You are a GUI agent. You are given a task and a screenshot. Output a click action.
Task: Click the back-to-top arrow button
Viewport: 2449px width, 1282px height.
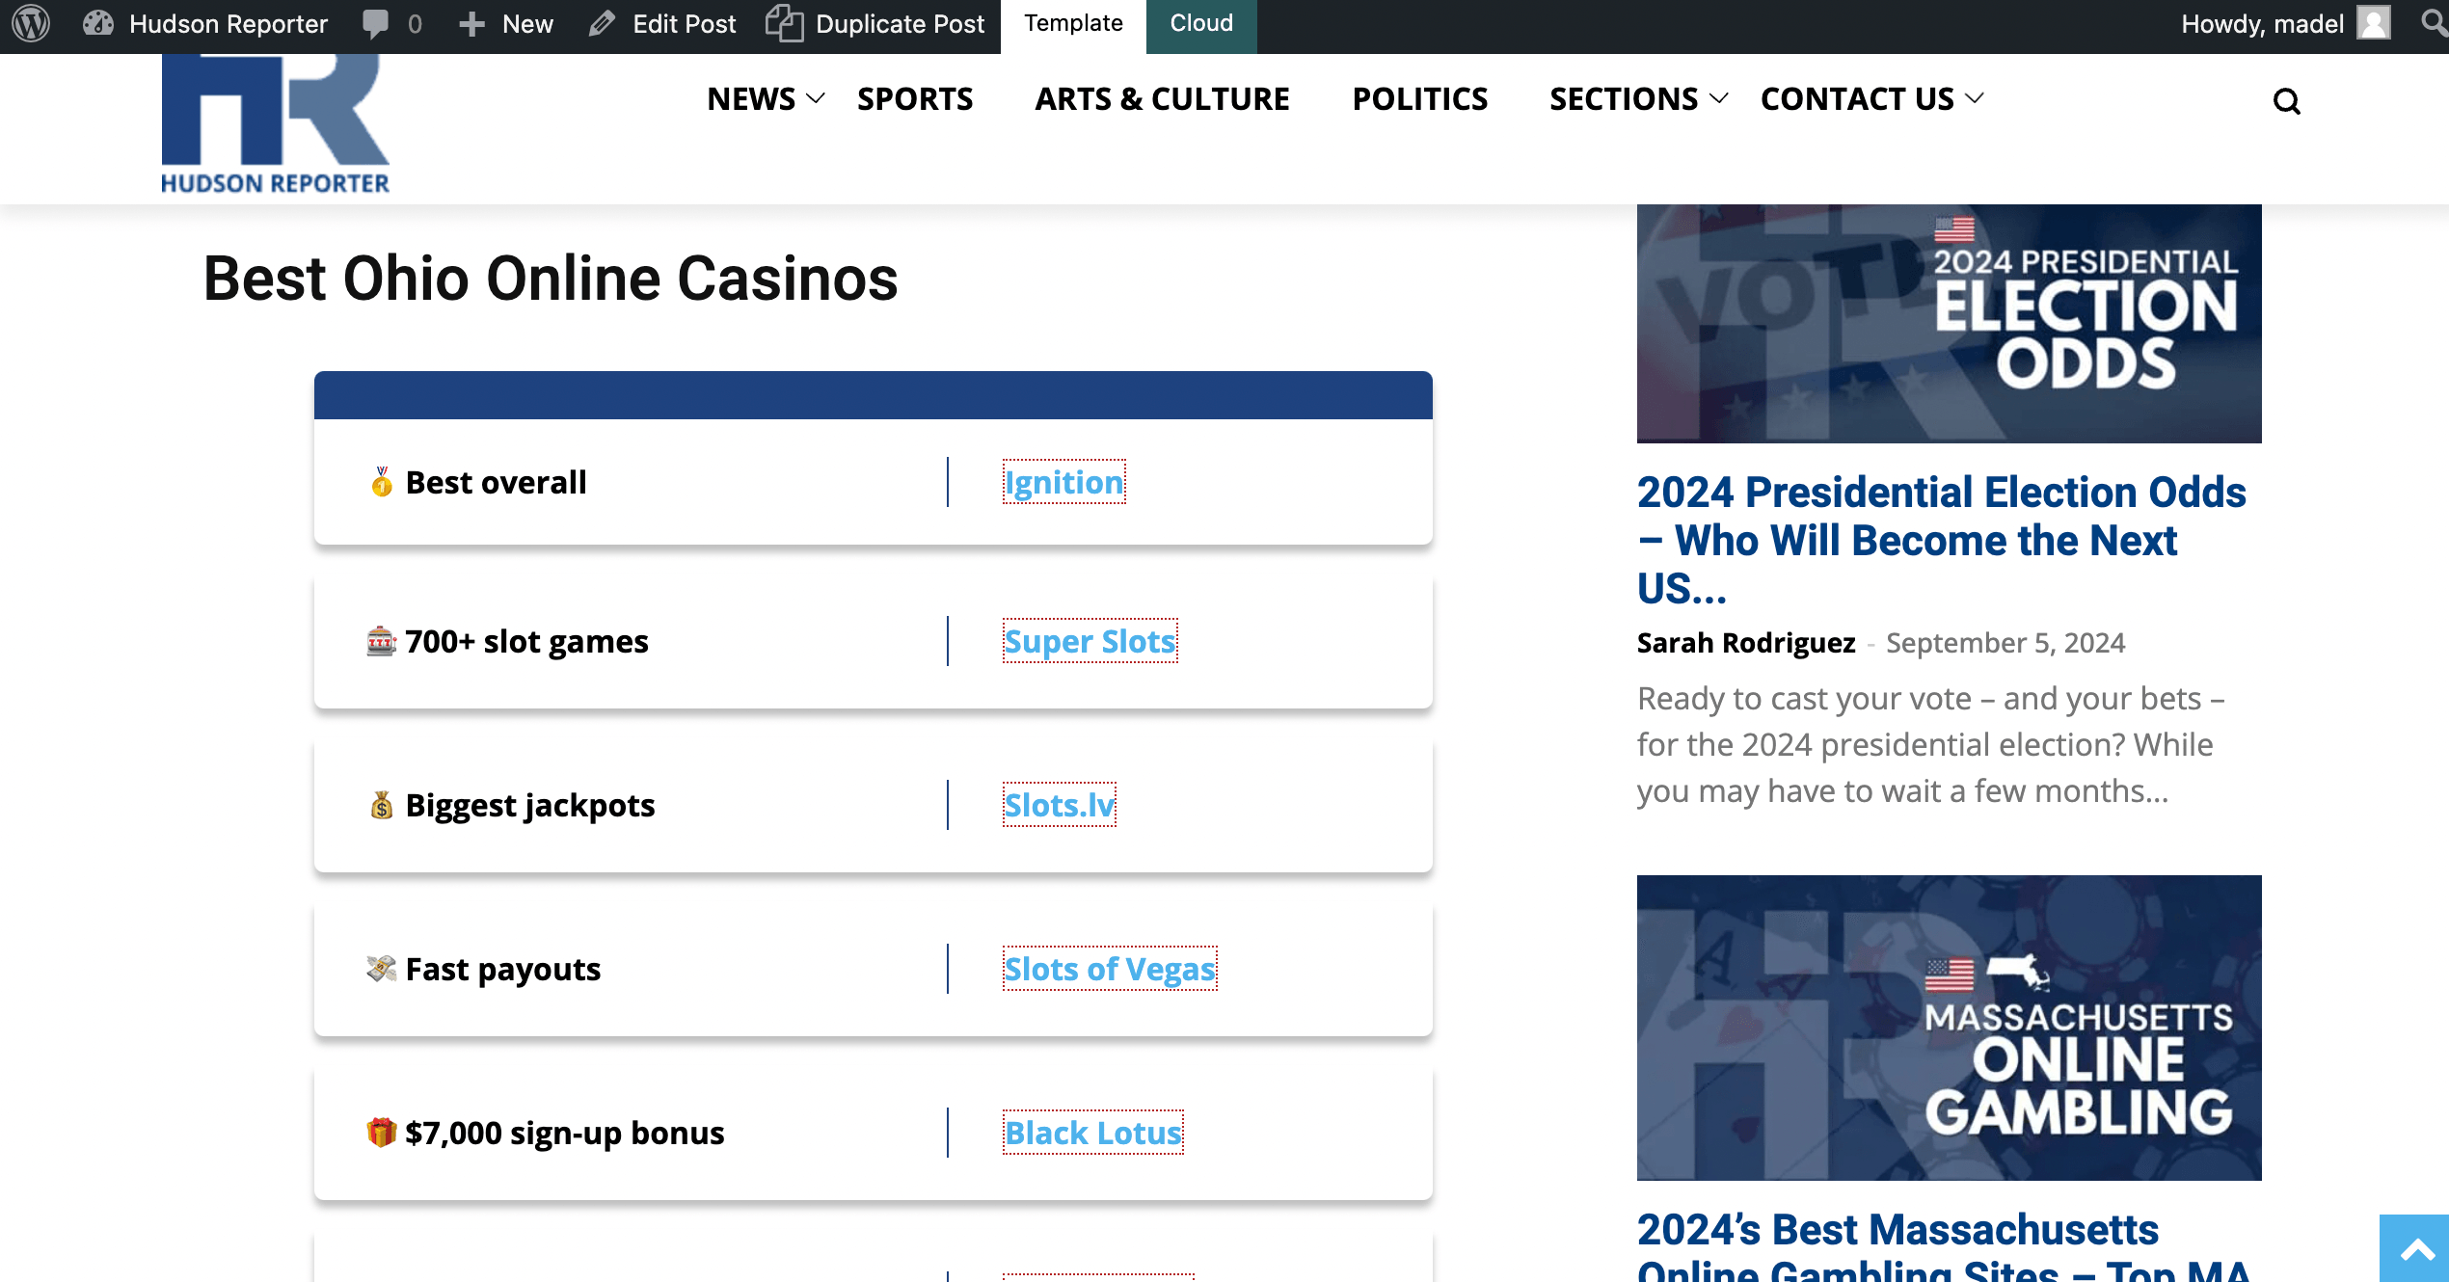click(2414, 1249)
